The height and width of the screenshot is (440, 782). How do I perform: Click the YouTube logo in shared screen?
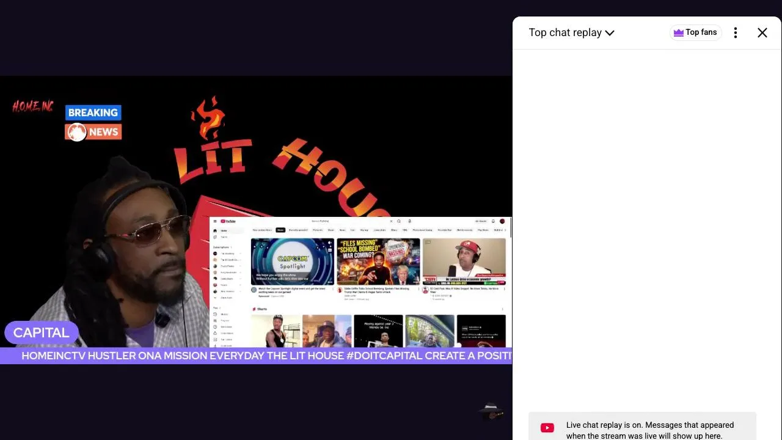pos(228,221)
